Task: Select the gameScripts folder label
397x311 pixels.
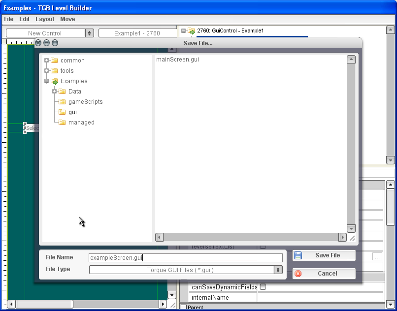Action: (86, 102)
